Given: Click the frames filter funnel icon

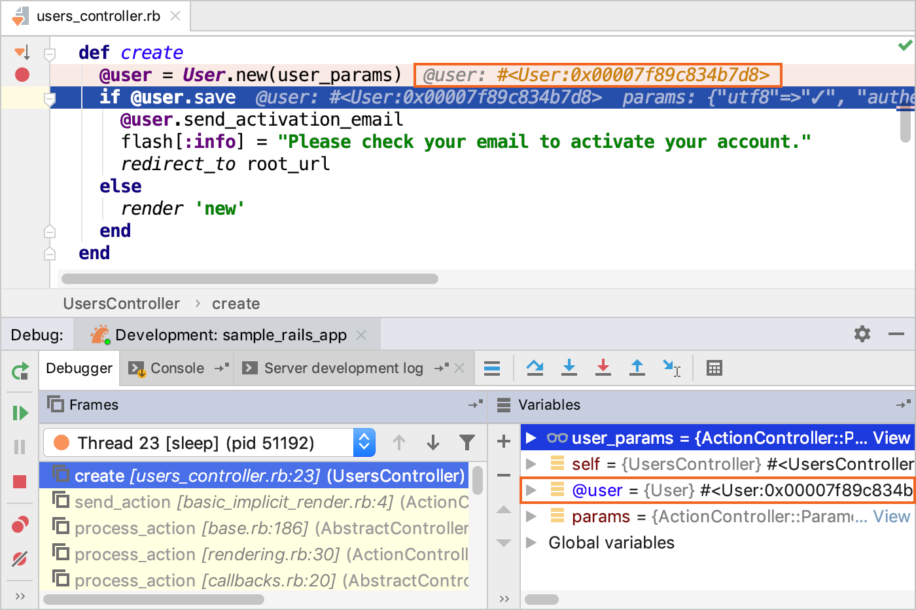Looking at the screenshot, I should tap(467, 443).
